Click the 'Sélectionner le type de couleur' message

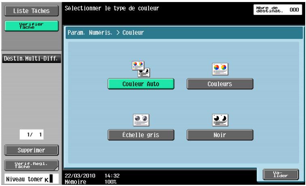click(x=112, y=9)
